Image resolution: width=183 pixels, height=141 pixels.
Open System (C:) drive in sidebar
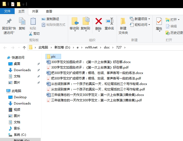click(17, 135)
